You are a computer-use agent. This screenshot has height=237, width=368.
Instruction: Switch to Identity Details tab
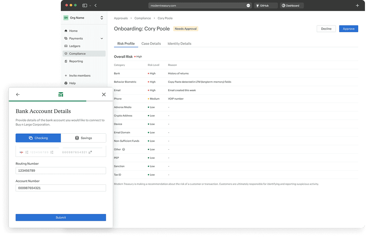point(179,44)
